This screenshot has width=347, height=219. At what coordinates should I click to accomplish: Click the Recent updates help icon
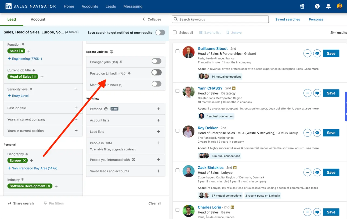[x=111, y=52]
